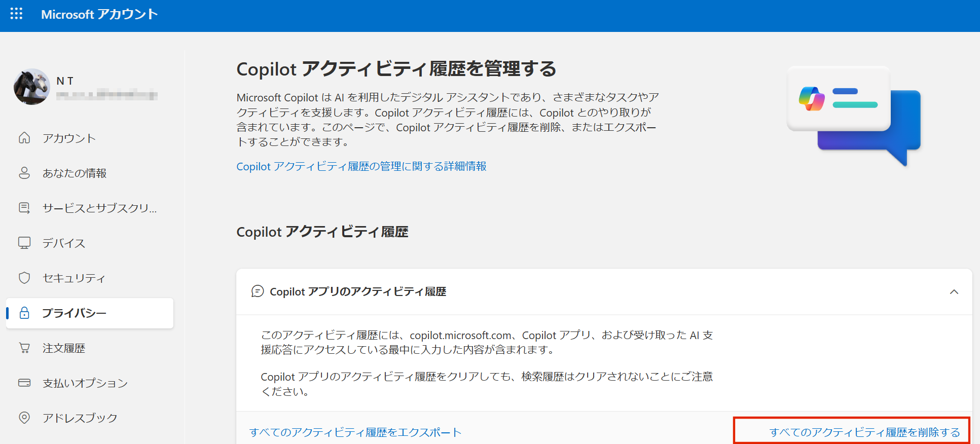Screen dimensions: 980x444
Task: Go to あなたの情報 in the sidebar
Action: pos(90,173)
